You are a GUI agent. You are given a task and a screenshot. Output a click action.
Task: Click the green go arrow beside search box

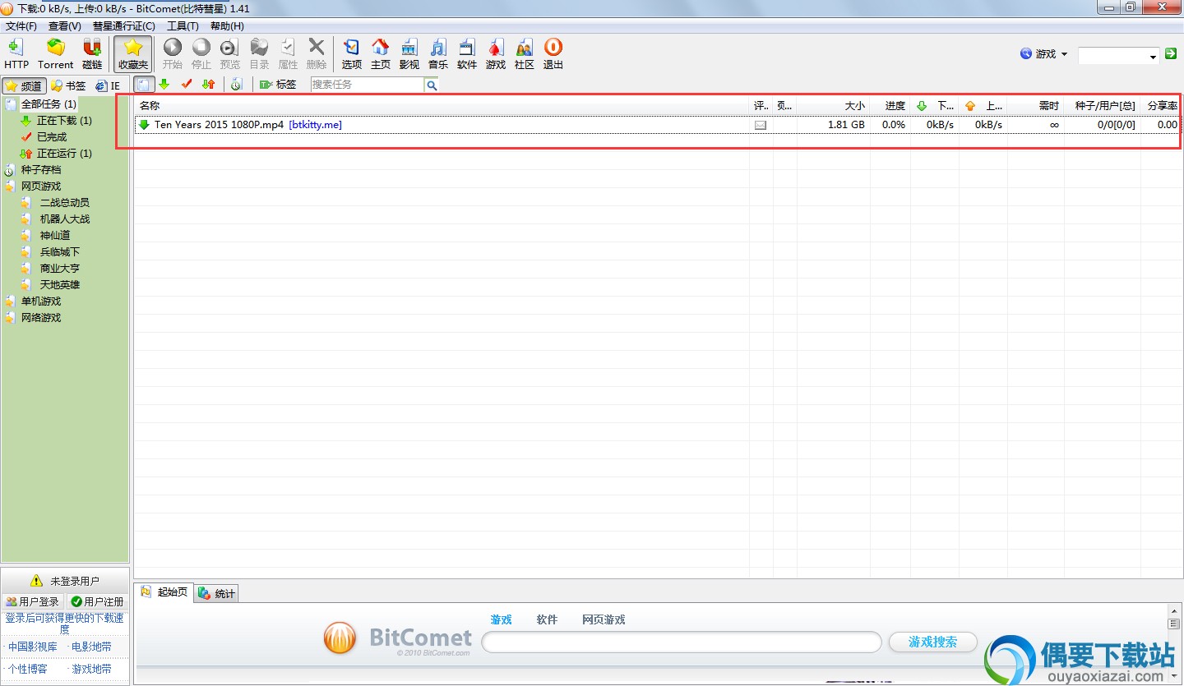(x=1171, y=54)
